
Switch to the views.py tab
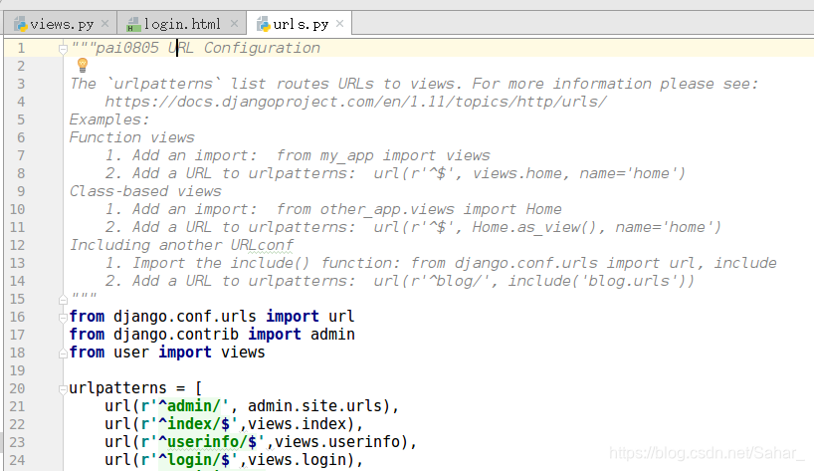[x=62, y=24]
